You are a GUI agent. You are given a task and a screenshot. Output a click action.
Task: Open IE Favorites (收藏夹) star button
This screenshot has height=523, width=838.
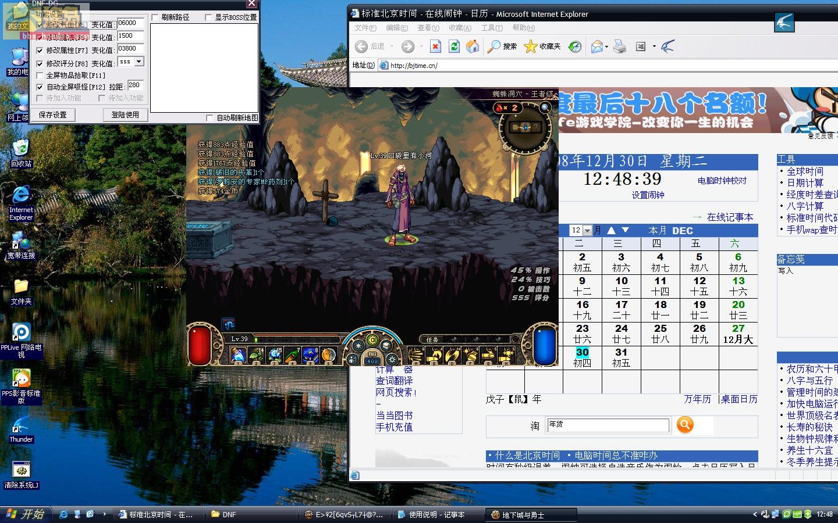click(x=542, y=46)
